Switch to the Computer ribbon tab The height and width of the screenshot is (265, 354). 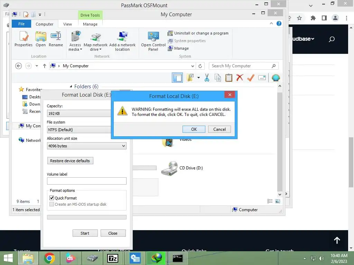coord(45,24)
